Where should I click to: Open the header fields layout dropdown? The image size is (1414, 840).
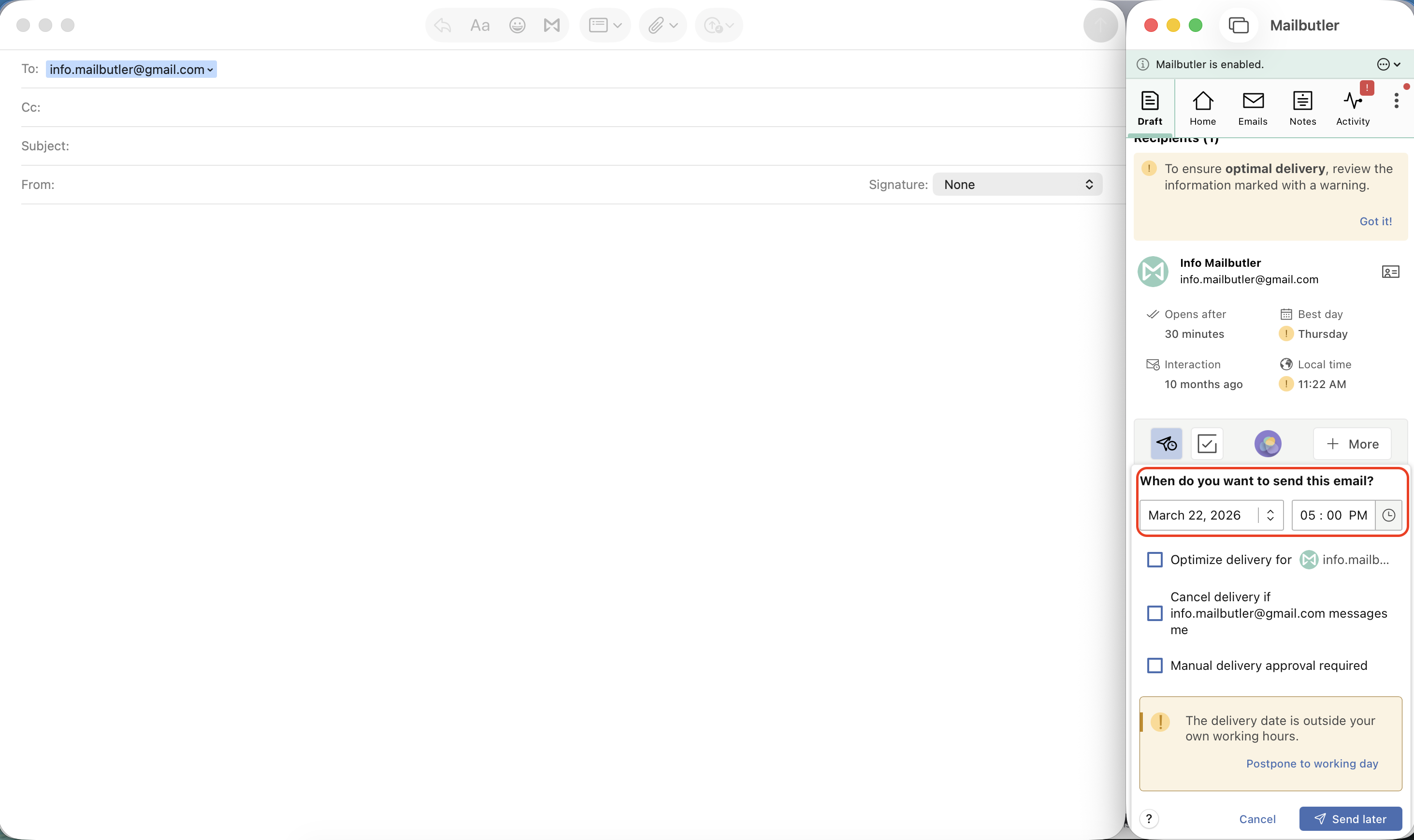(605, 25)
